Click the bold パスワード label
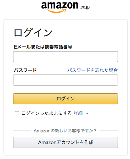This screenshot has width=130, height=159. (25, 70)
